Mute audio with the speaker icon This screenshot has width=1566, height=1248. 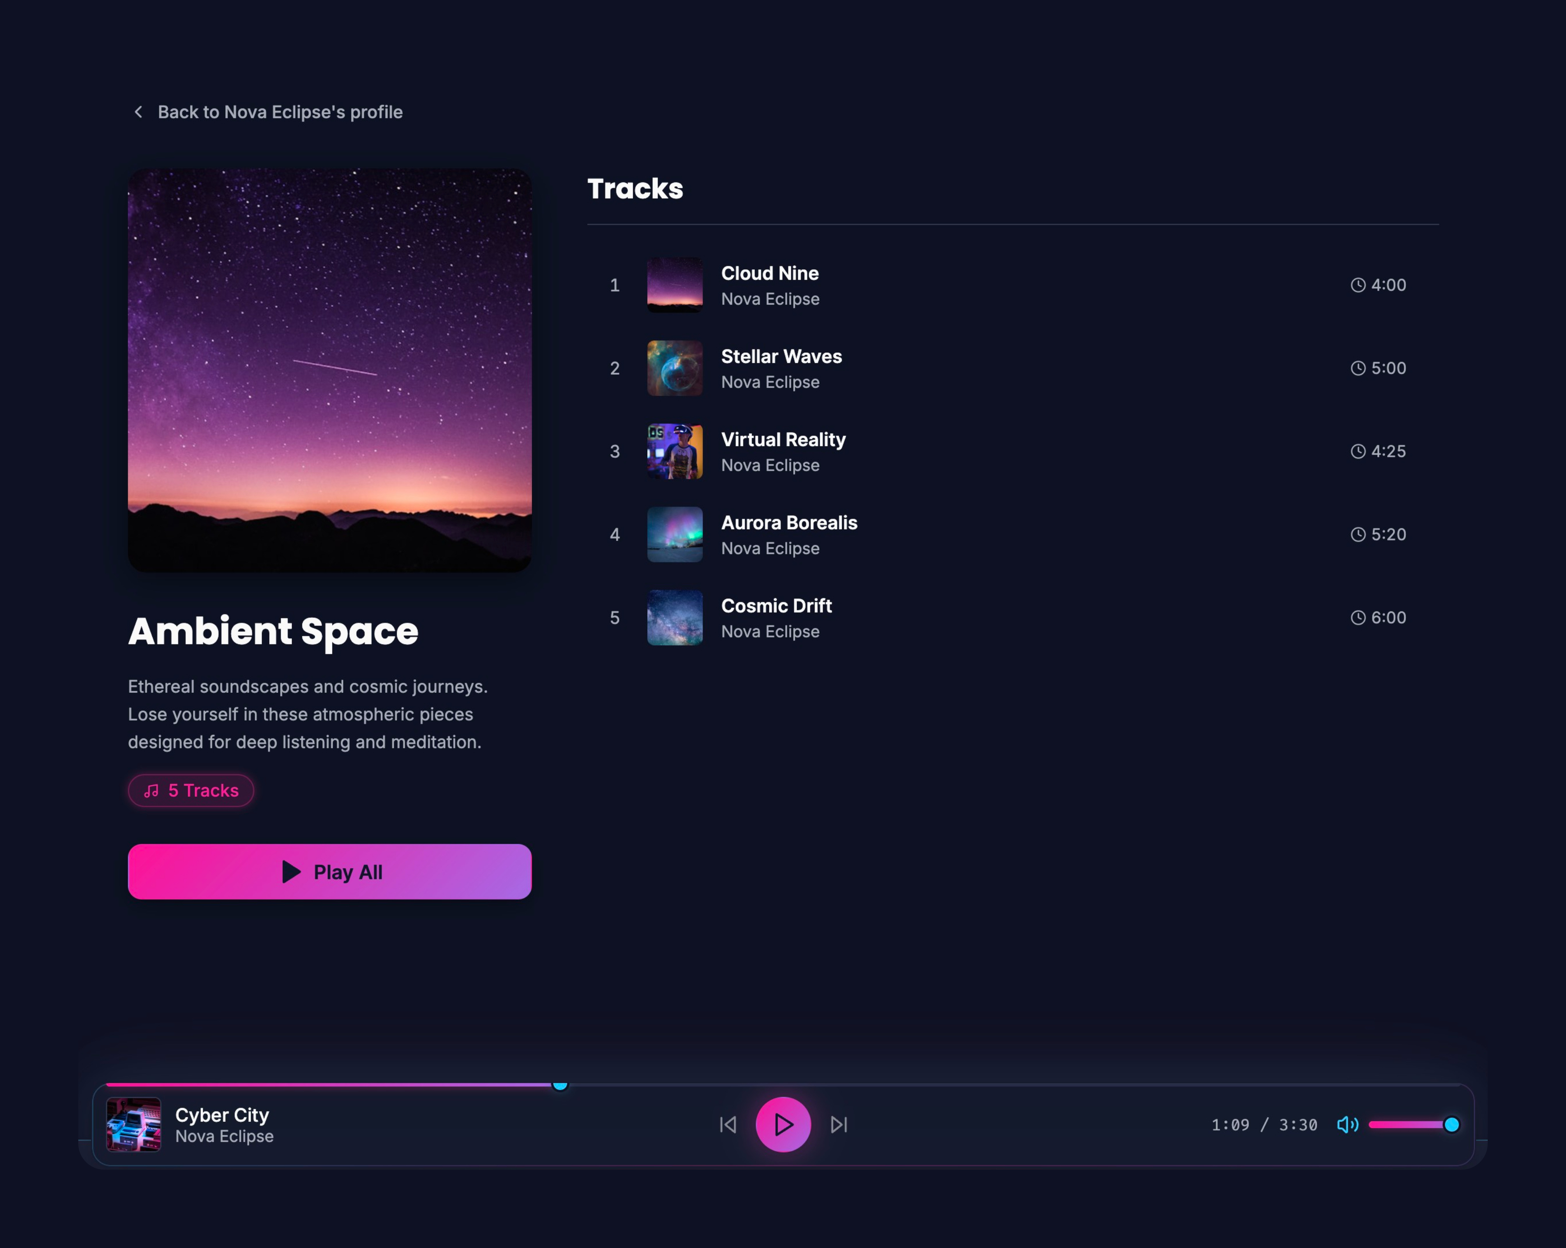[x=1348, y=1124]
